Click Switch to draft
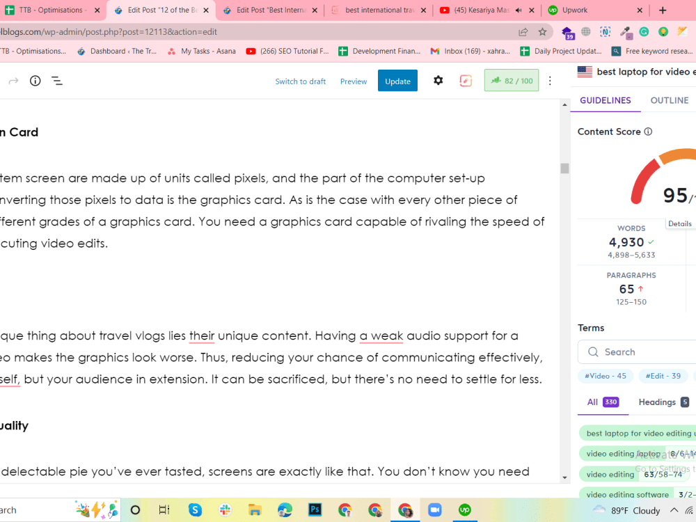This screenshot has width=696, height=522. (x=301, y=81)
